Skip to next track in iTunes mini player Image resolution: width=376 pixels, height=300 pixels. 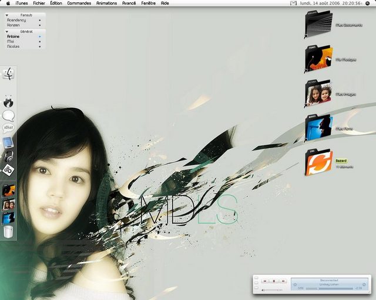point(283,281)
